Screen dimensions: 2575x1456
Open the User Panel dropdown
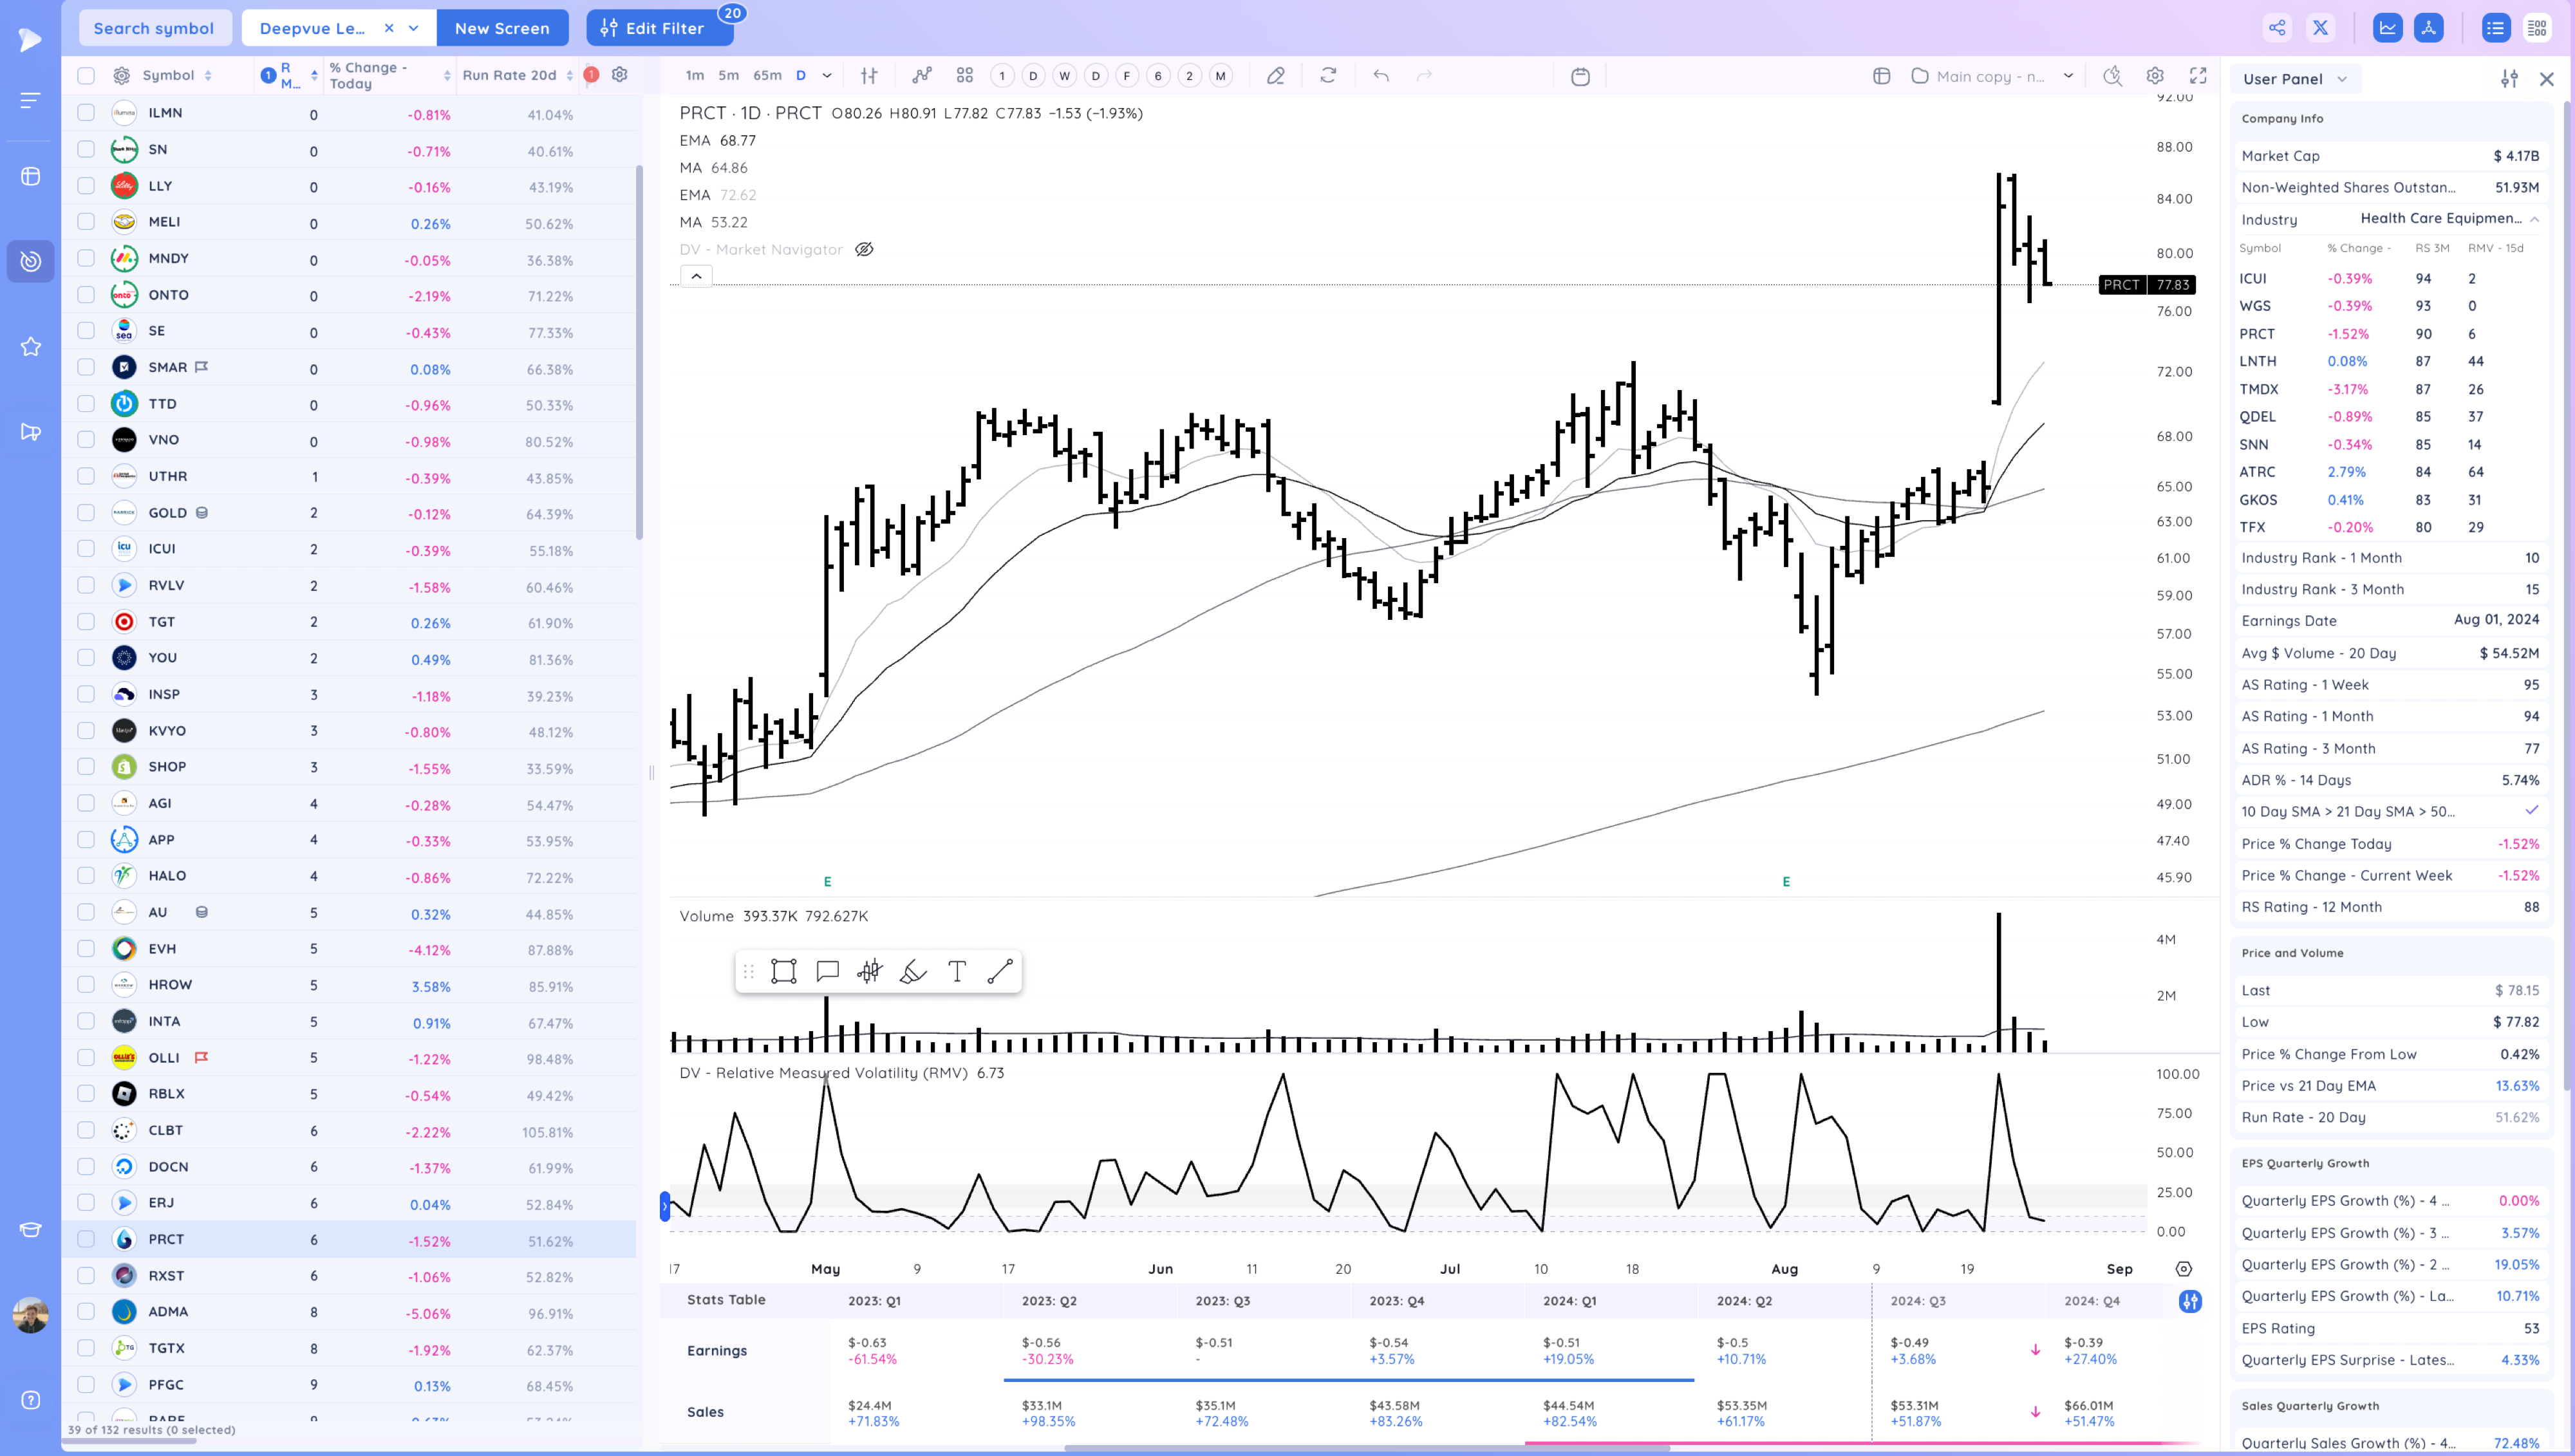point(2295,79)
